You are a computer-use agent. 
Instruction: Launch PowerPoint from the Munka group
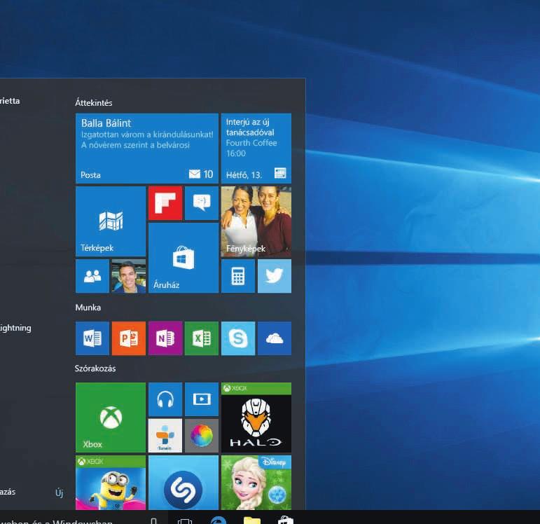tap(129, 338)
